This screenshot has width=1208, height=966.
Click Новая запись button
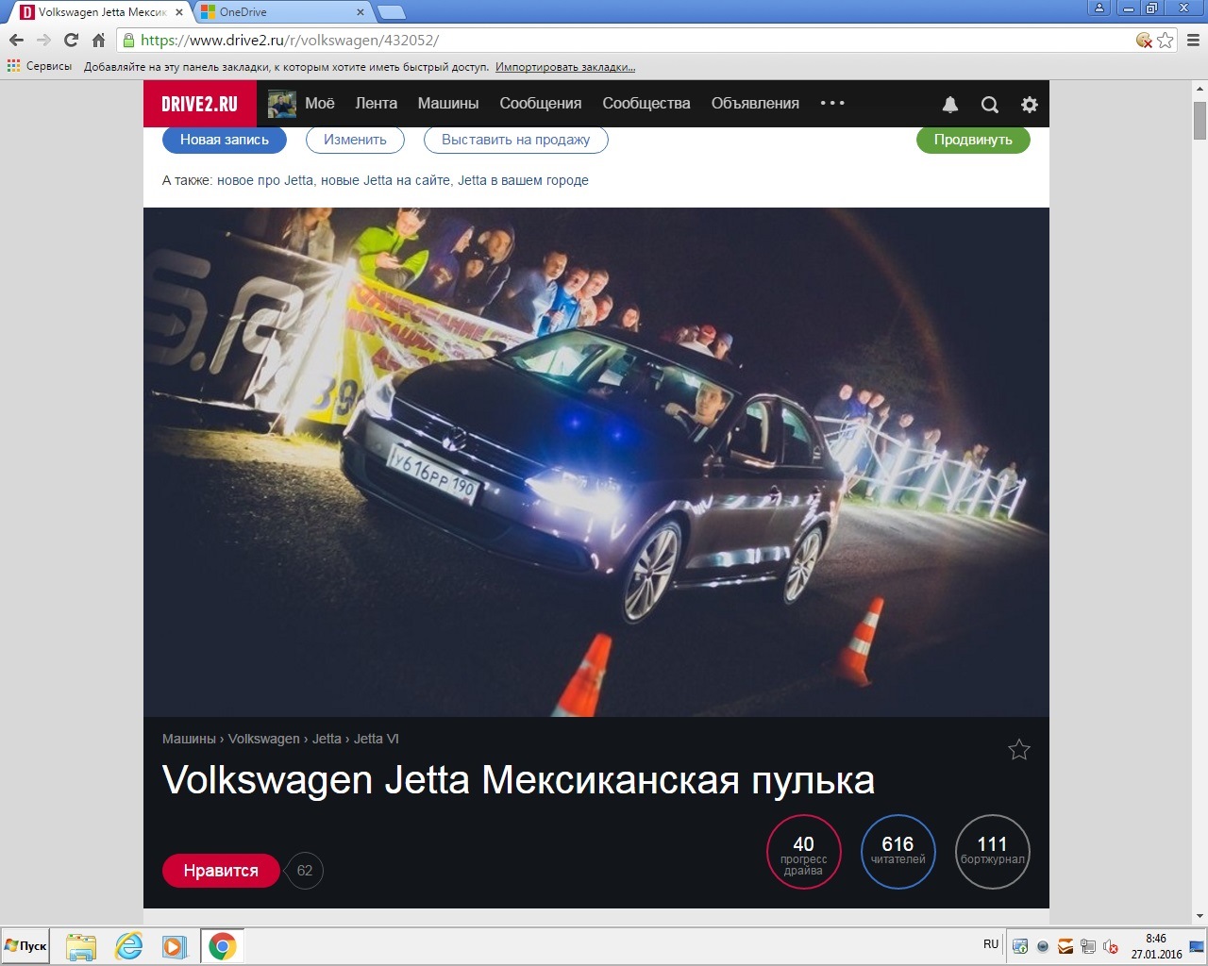pos(225,140)
